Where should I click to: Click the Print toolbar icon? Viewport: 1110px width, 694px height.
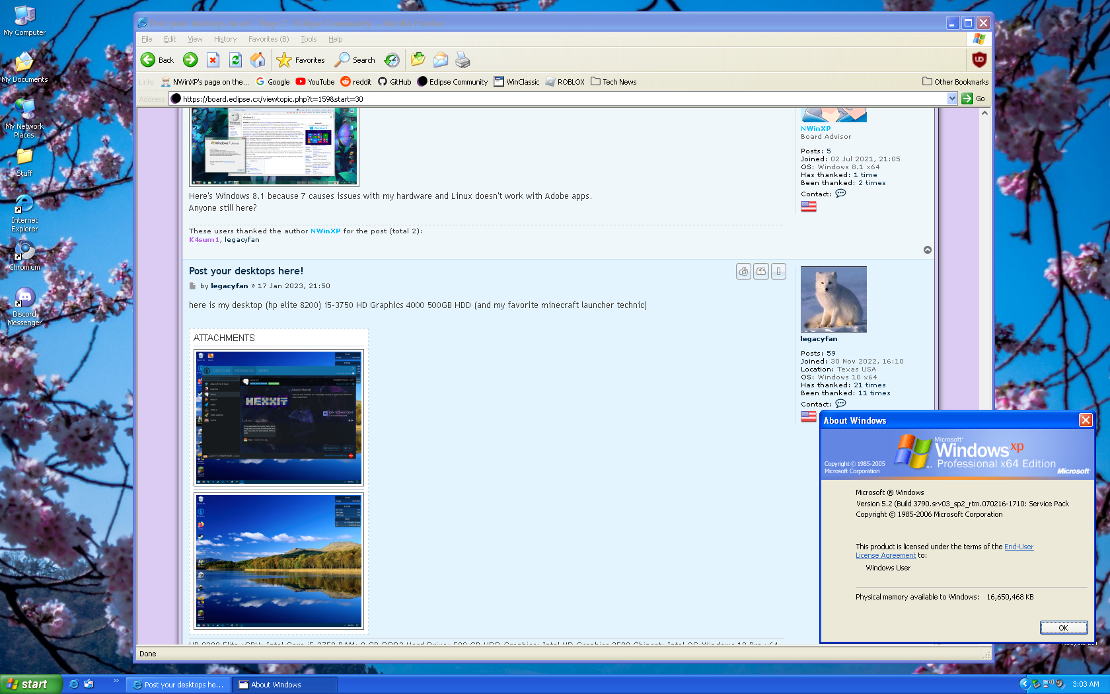(x=462, y=60)
